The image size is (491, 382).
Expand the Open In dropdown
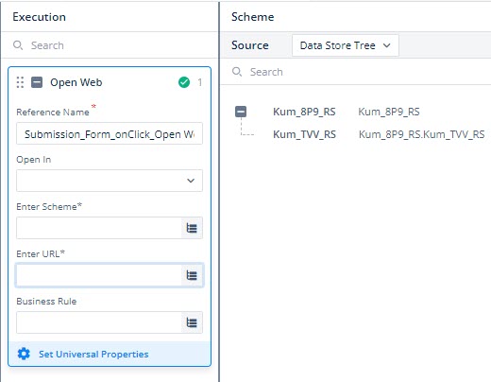pos(110,181)
